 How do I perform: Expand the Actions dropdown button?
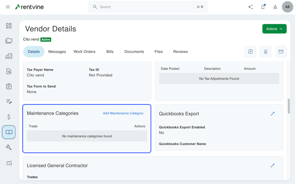click(274, 29)
